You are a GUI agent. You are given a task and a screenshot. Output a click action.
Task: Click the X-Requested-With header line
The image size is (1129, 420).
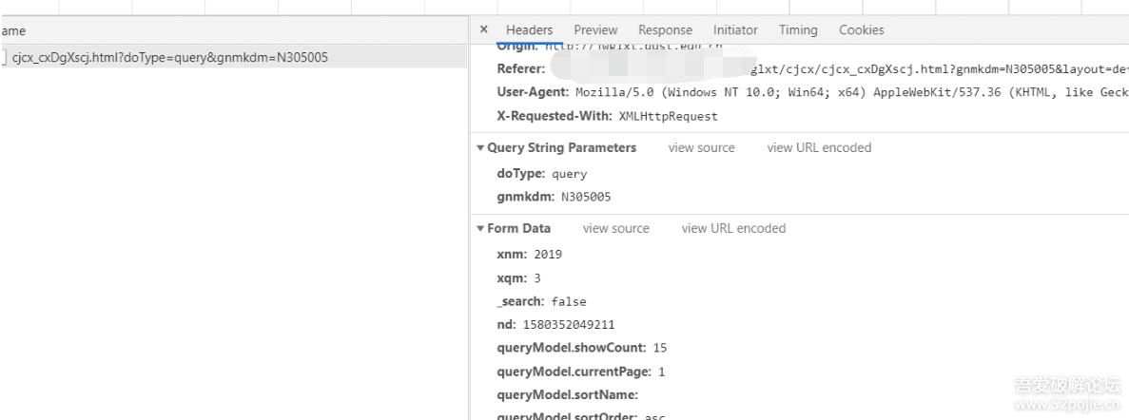[x=607, y=117]
